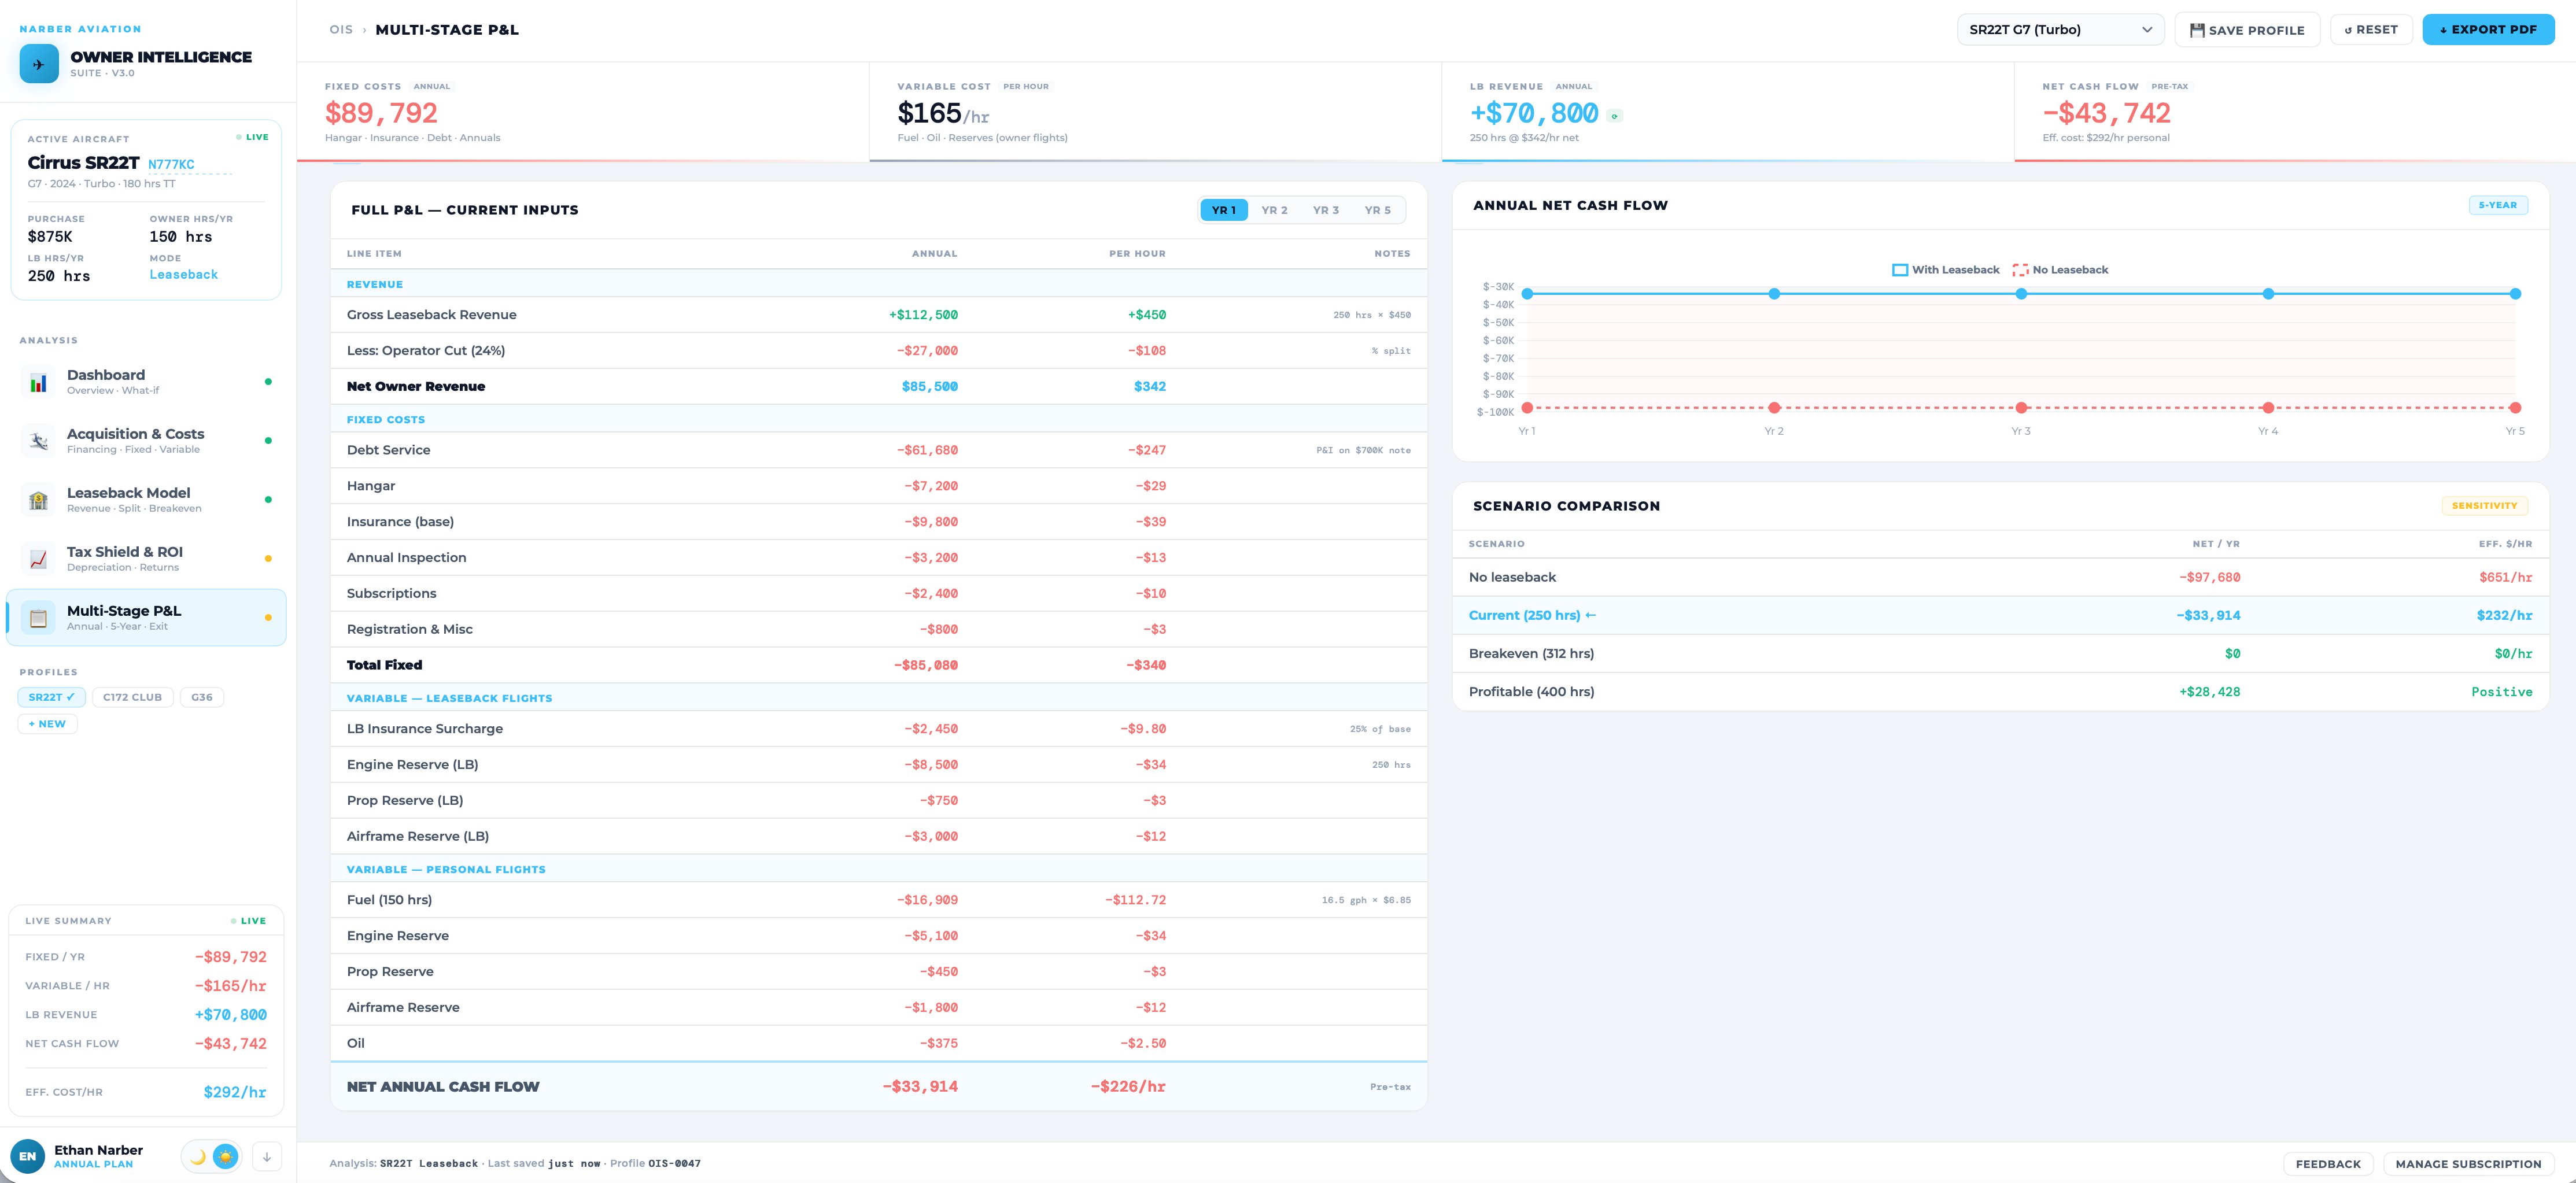Screen dimensions: 2576x1183
Task: Click the Leaseback mode value
Action: click(183, 275)
